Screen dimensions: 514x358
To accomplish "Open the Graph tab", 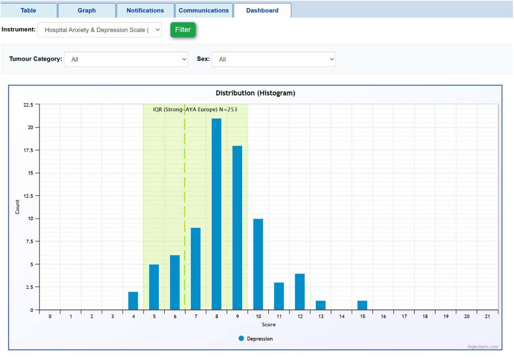I will click(x=87, y=10).
